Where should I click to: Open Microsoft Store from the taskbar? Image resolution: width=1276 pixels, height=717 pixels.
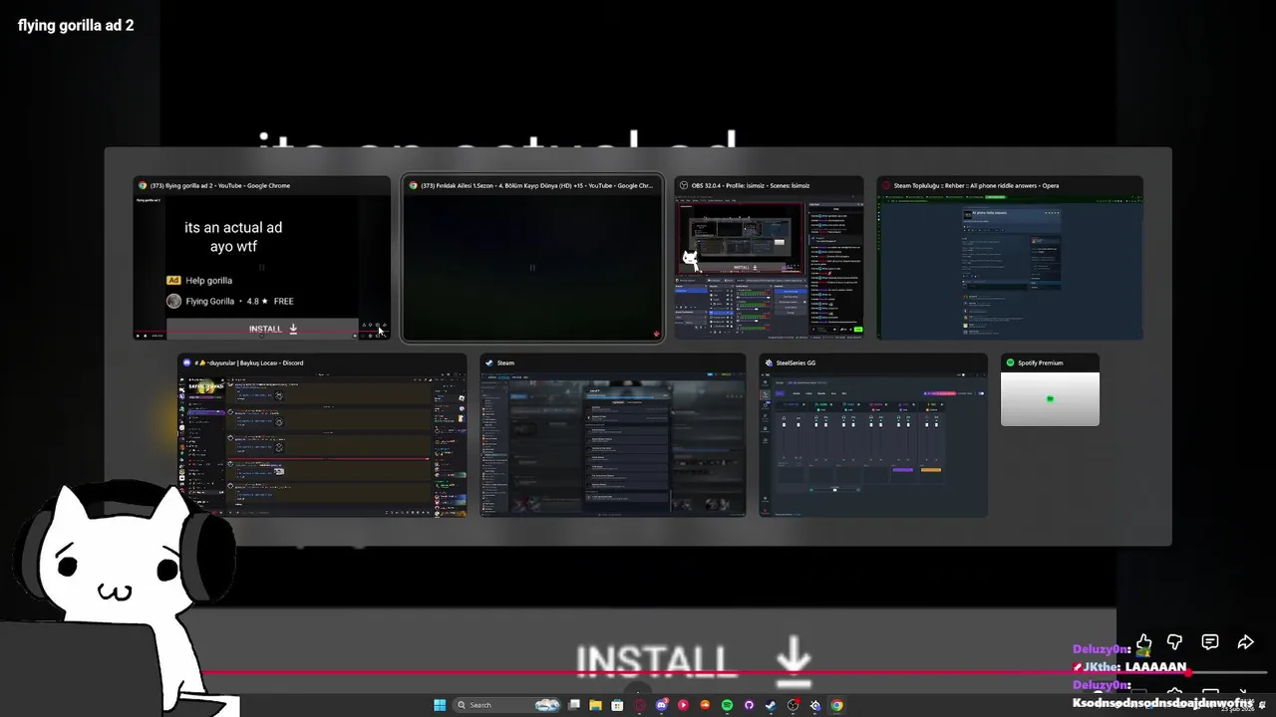pyautogui.click(x=617, y=705)
